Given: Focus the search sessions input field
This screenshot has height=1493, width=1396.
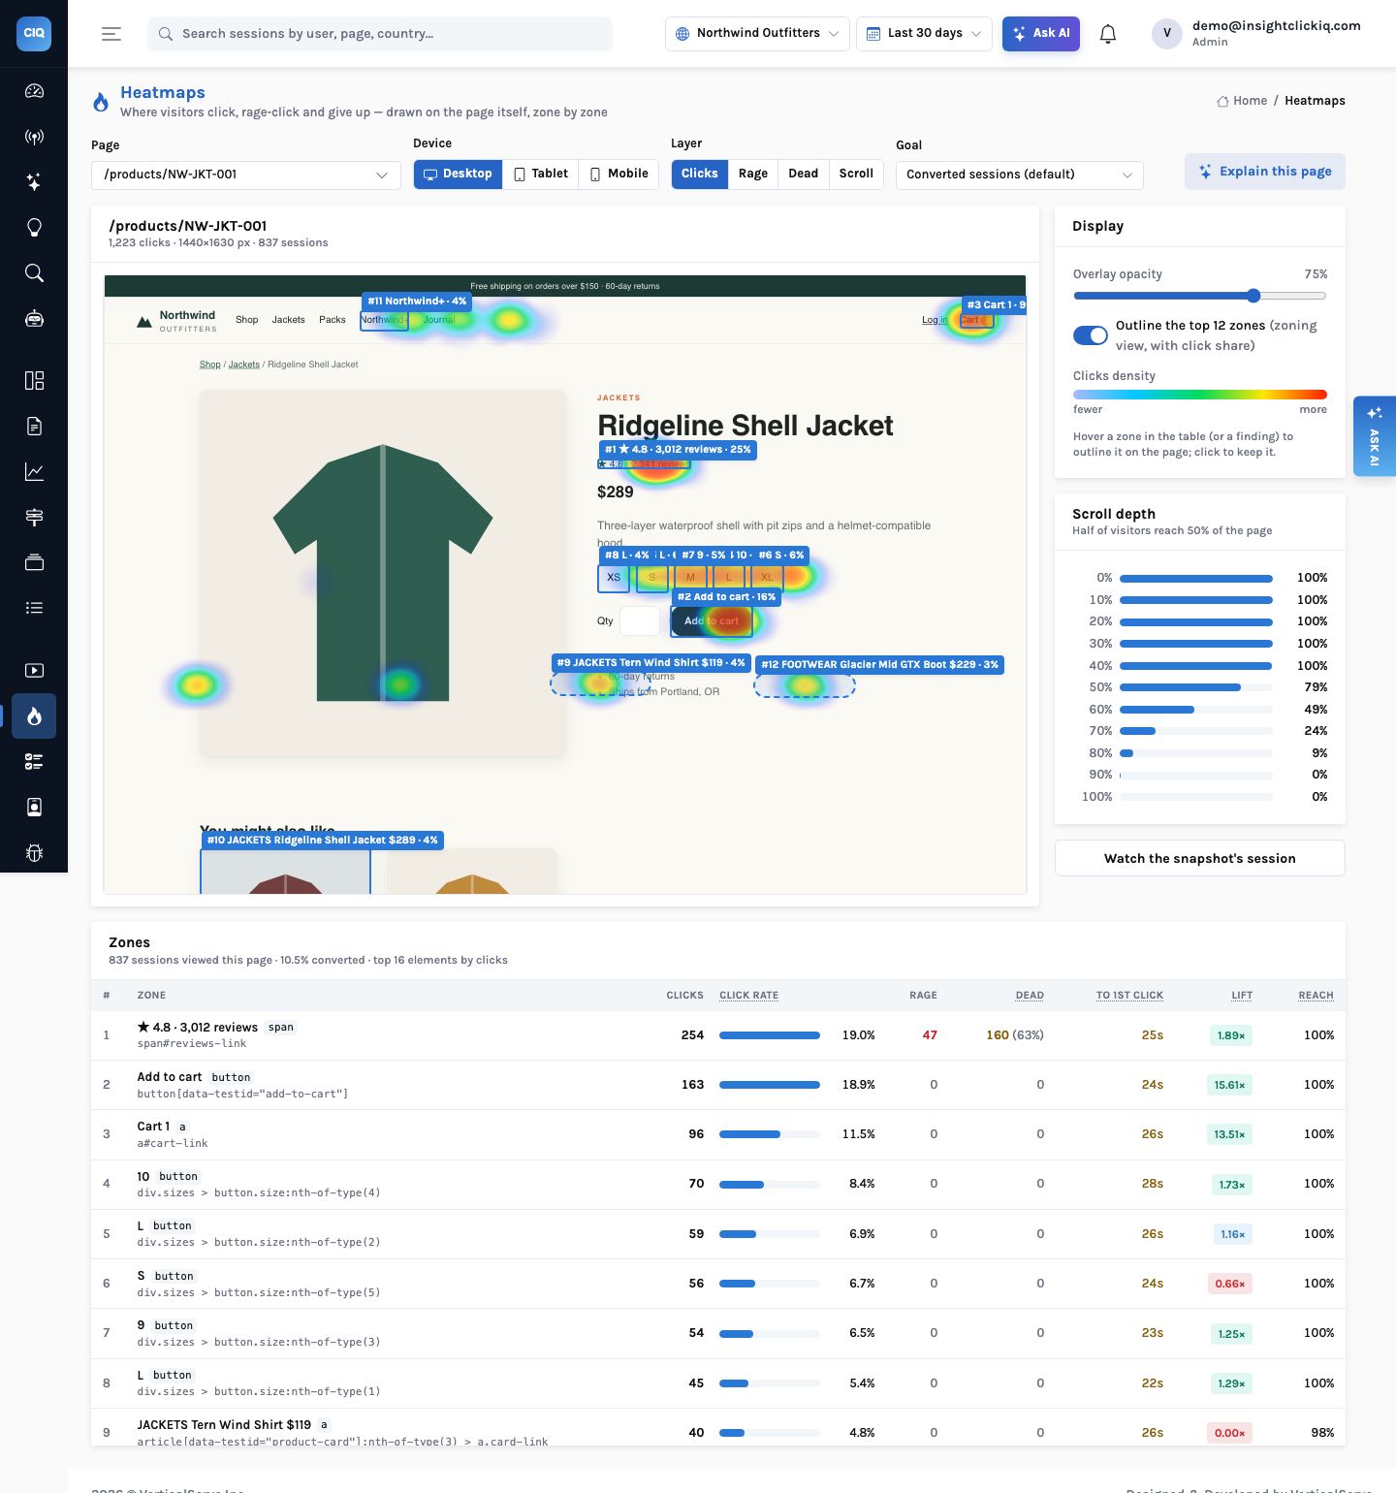Looking at the screenshot, I should [380, 34].
